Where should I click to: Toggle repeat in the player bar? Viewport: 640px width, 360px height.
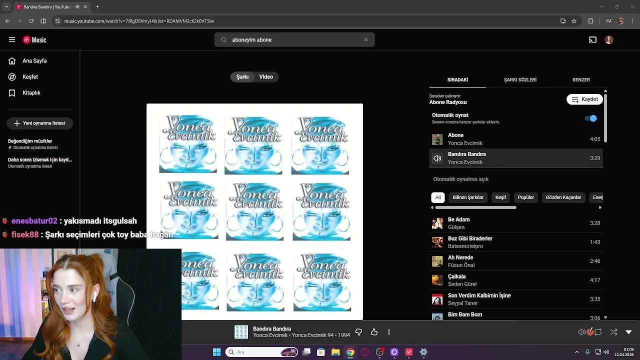click(x=598, y=332)
